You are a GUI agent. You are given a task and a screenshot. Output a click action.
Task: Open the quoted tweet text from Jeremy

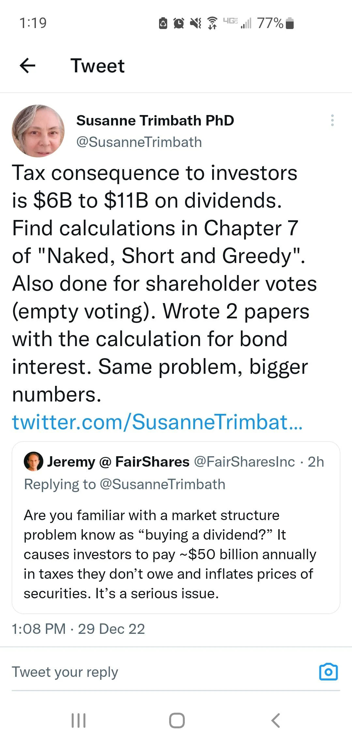[x=169, y=554]
